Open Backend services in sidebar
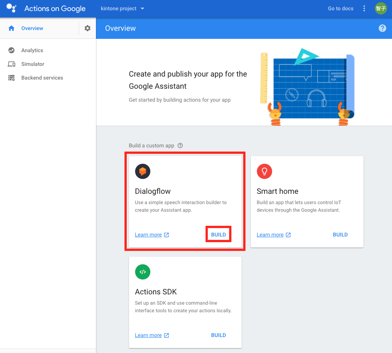Image resolution: width=392 pixels, height=353 pixels. click(42, 78)
